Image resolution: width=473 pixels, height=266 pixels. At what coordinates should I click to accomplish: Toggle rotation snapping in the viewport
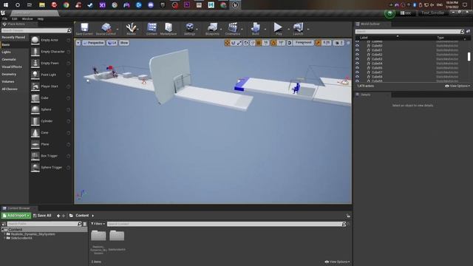coord(273,43)
